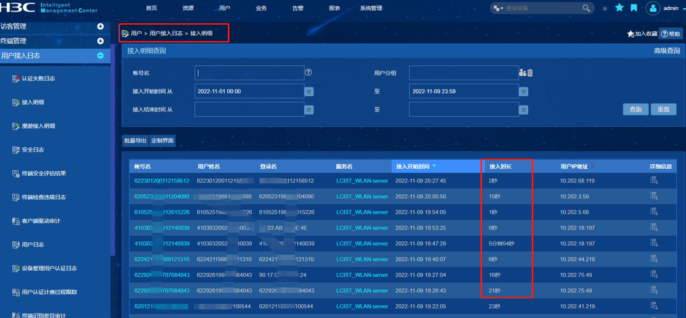686x318 pixels.
Task: Open service link in the 20:27:45 row
Action: coord(362,181)
